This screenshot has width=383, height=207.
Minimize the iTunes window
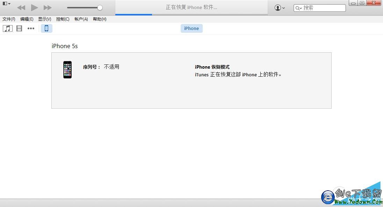point(353,3)
